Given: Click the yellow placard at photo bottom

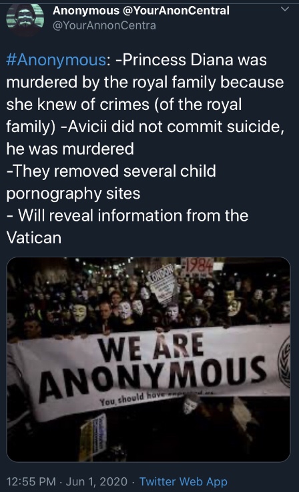Looking at the screenshot, I should click(x=93, y=437).
